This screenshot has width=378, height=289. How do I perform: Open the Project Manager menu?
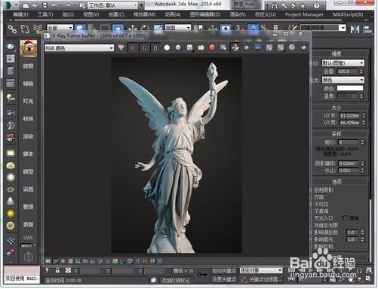pos(304,14)
